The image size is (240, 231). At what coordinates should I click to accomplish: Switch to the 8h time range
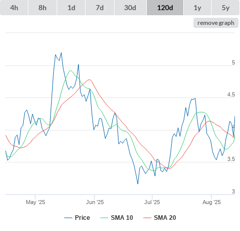pos(43,8)
